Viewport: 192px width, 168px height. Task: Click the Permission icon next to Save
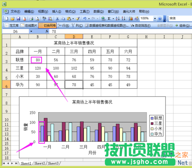pos(24,19)
